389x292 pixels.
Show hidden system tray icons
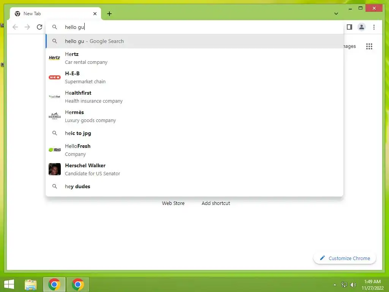click(335, 285)
